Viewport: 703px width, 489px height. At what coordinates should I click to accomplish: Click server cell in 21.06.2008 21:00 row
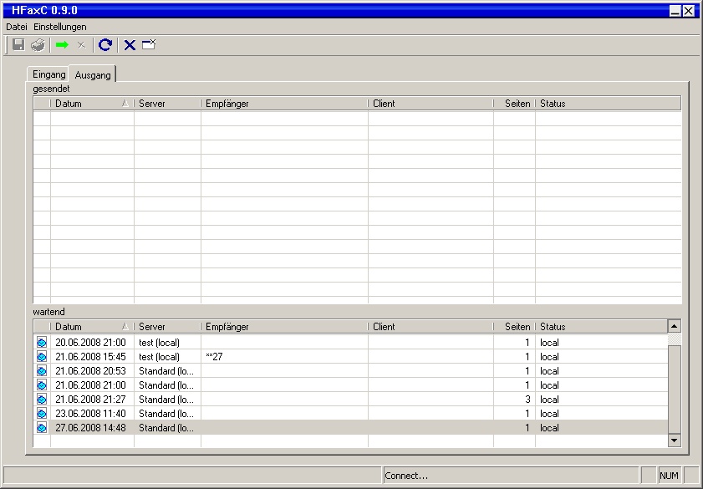click(x=167, y=385)
